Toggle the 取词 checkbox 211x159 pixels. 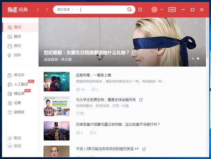(x=10, y=138)
